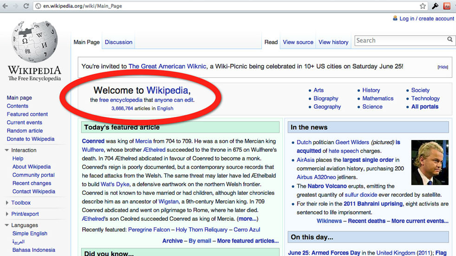Collapse the Interaction sidebar section

point(7,150)
